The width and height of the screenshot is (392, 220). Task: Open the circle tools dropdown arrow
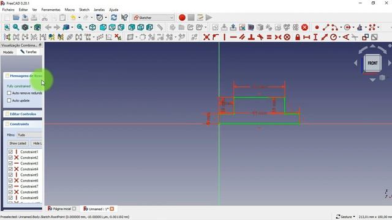(x=353, y=28)
